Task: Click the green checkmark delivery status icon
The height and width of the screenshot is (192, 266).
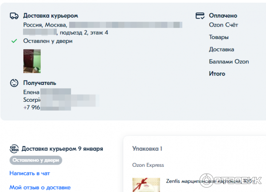Action: 14,41
